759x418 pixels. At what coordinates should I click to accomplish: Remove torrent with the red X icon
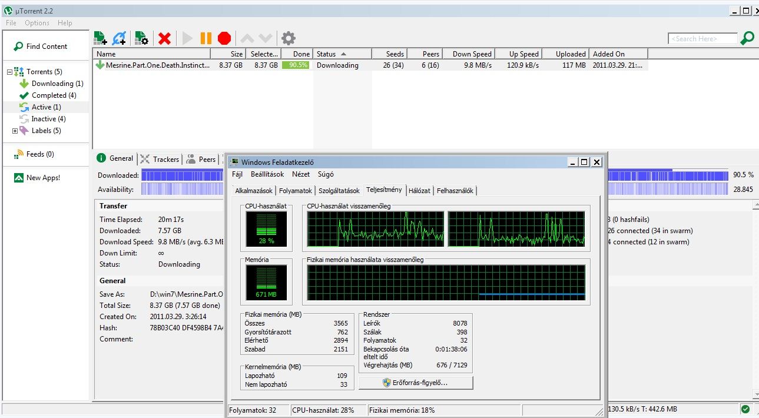click(x=165, y=39)
